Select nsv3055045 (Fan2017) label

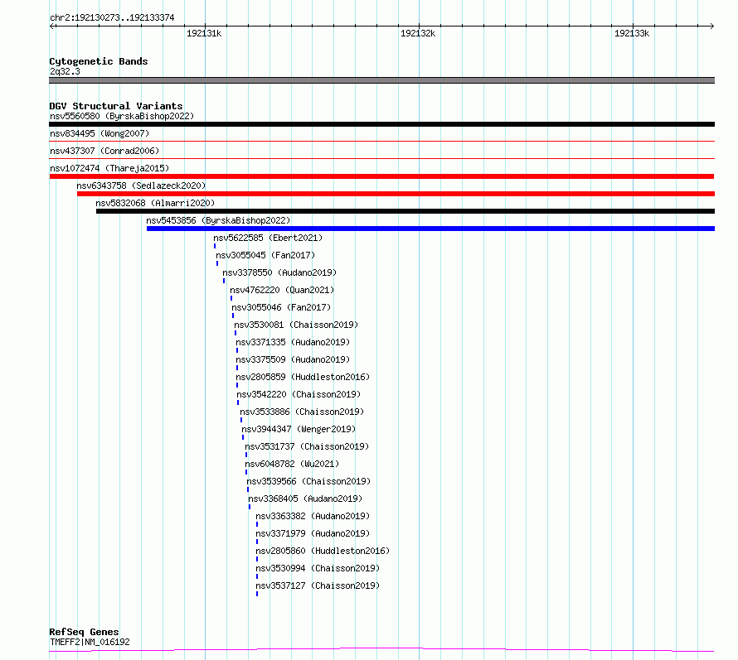pos(265,255)
